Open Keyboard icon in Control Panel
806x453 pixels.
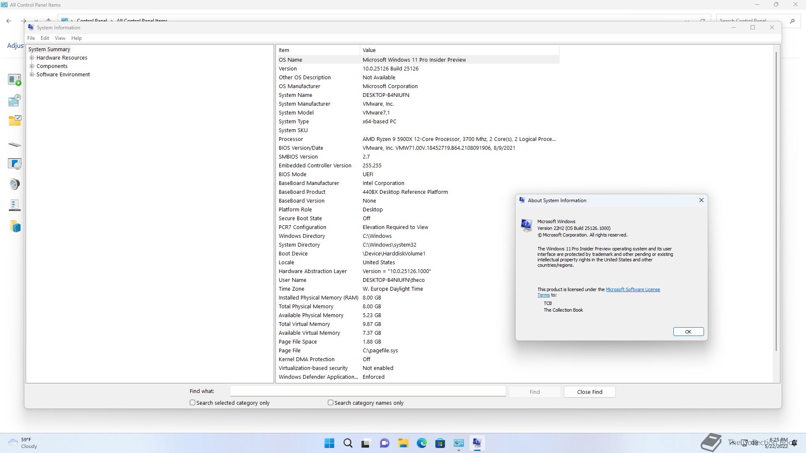click(14, 144)
